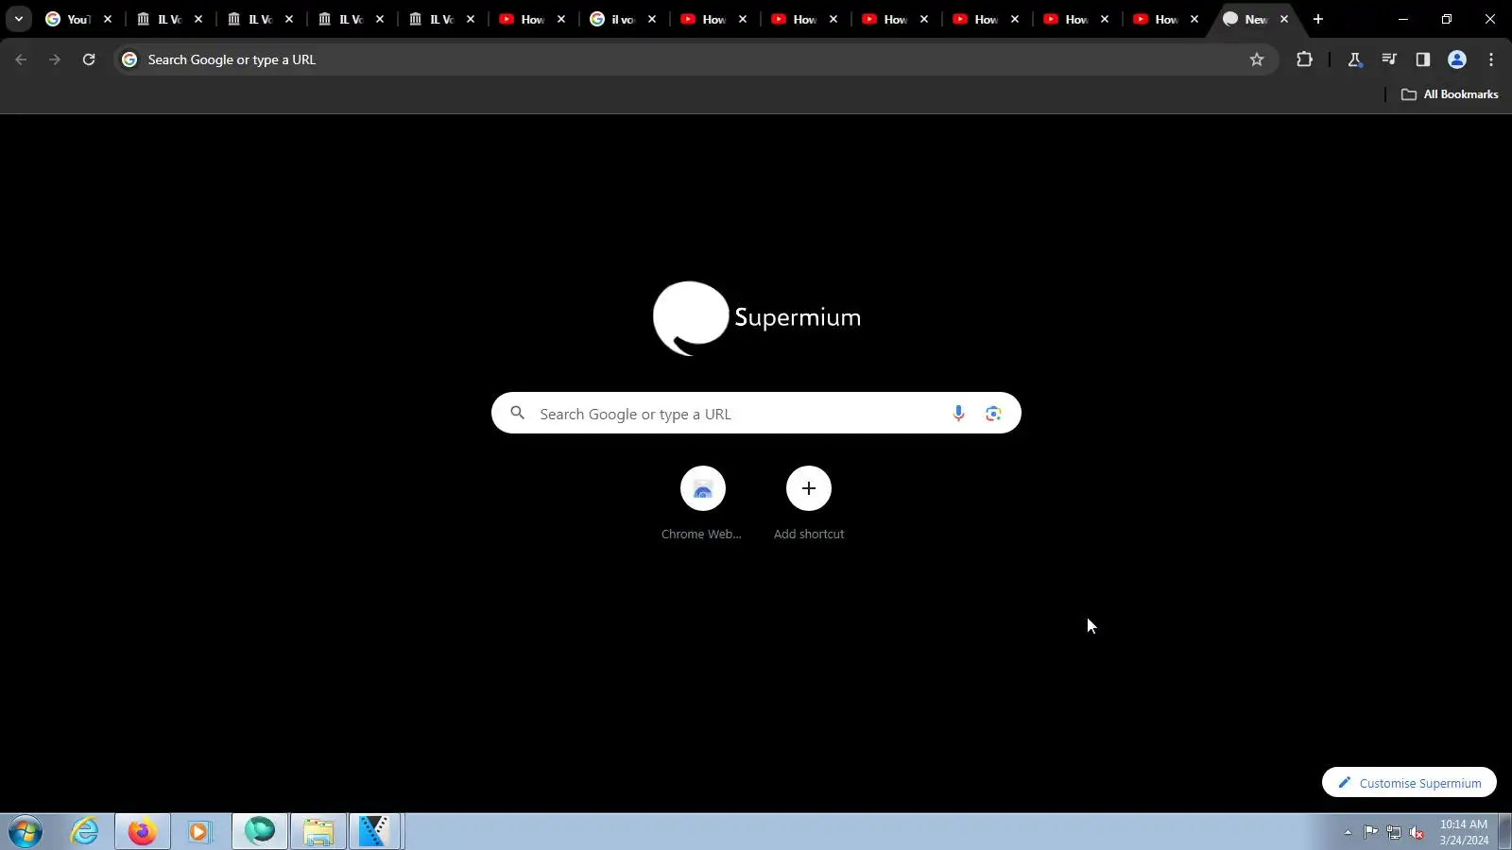Open Firefox from the taskbar
The image size is (1512, 850).
click(143, 832)
